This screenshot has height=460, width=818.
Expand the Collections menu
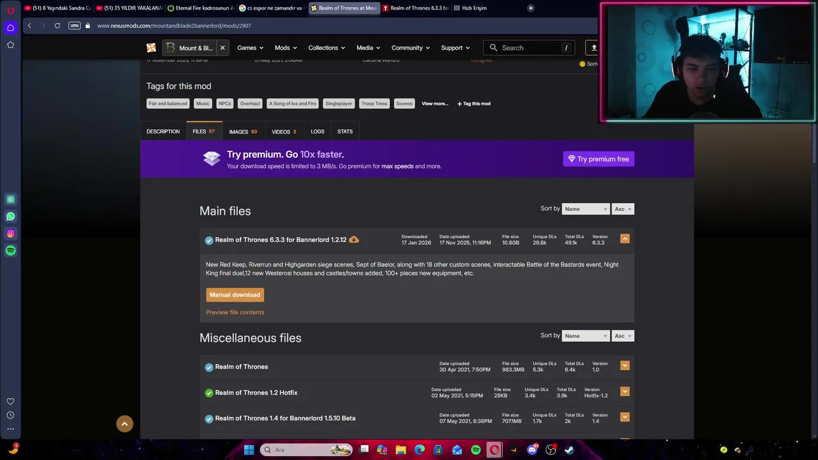coord(327,48)
